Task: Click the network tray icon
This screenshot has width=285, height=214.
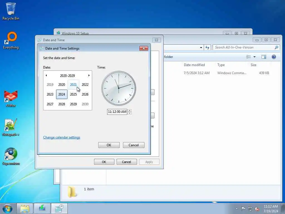Action: click(x=250, y=209)
